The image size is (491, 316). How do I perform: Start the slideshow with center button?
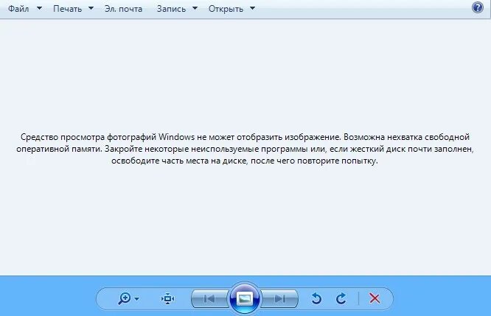click(x=245, y=298)
